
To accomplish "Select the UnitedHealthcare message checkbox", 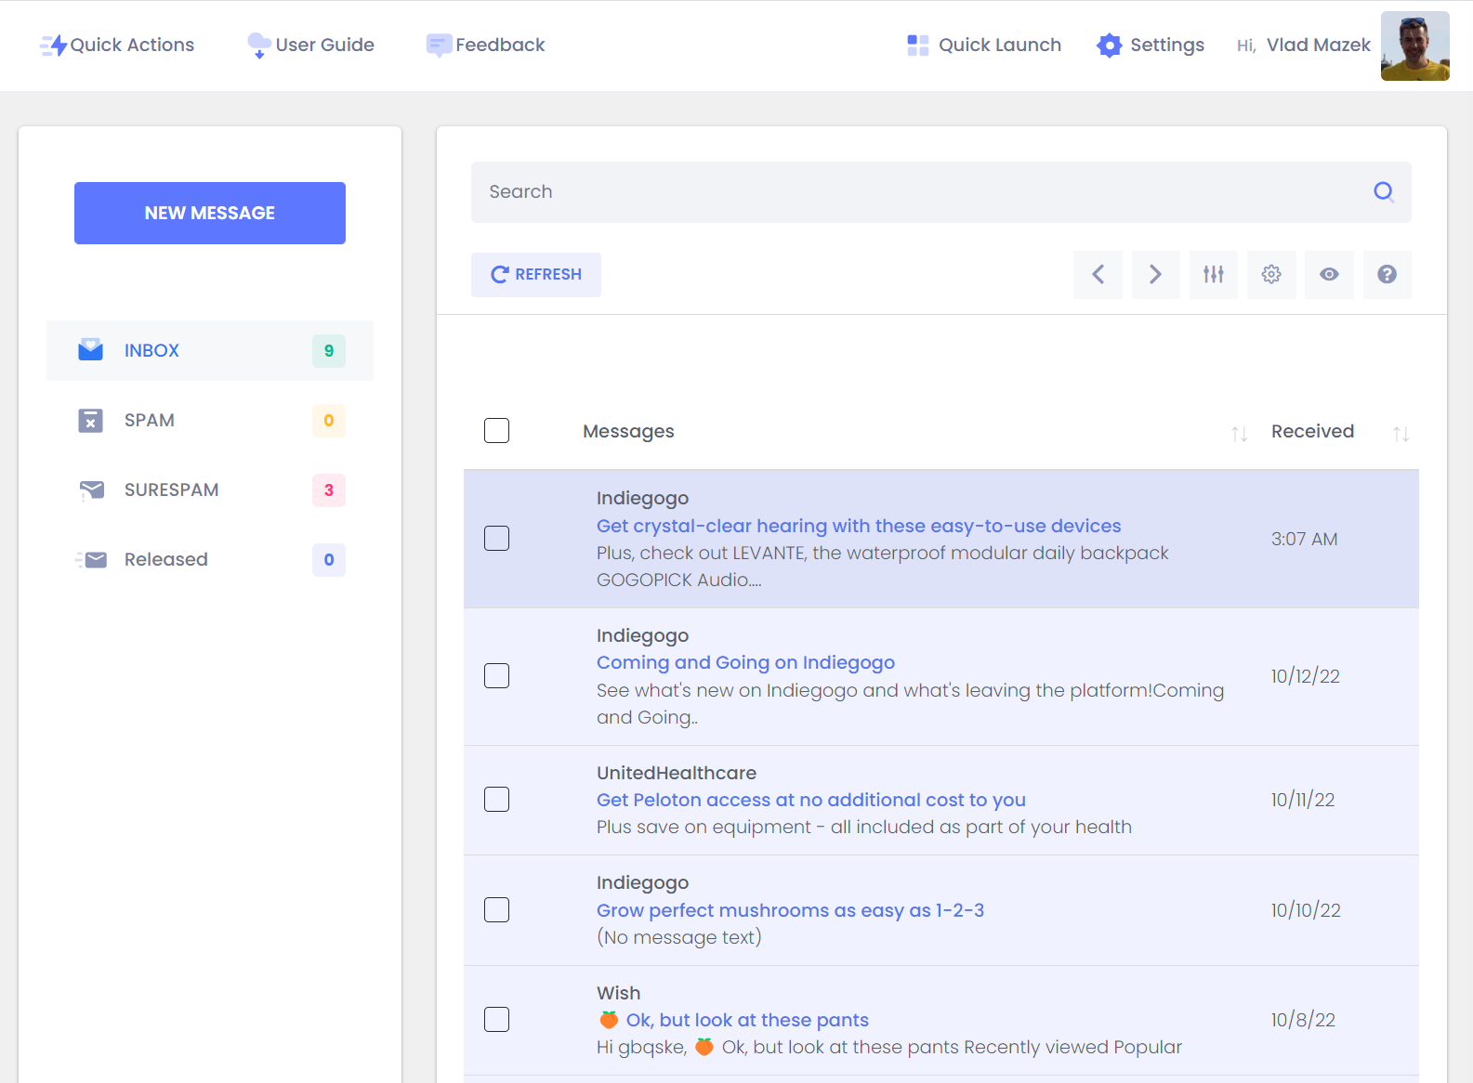I will point(496,800).
